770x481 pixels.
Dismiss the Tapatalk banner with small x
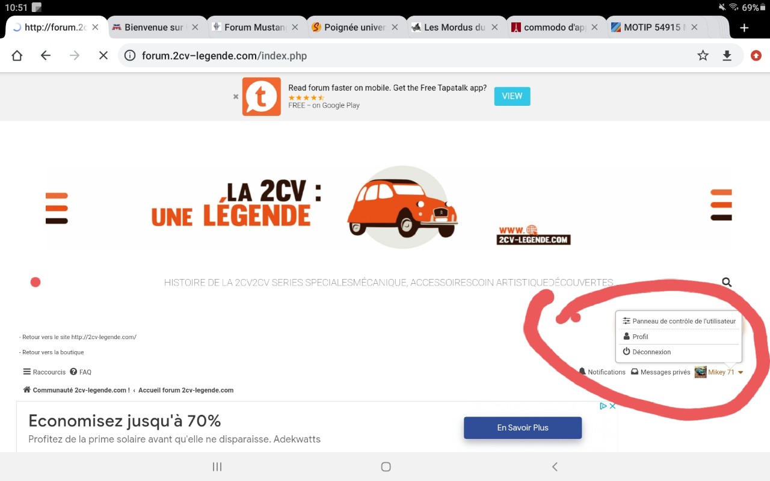click(x=236, y=96)
